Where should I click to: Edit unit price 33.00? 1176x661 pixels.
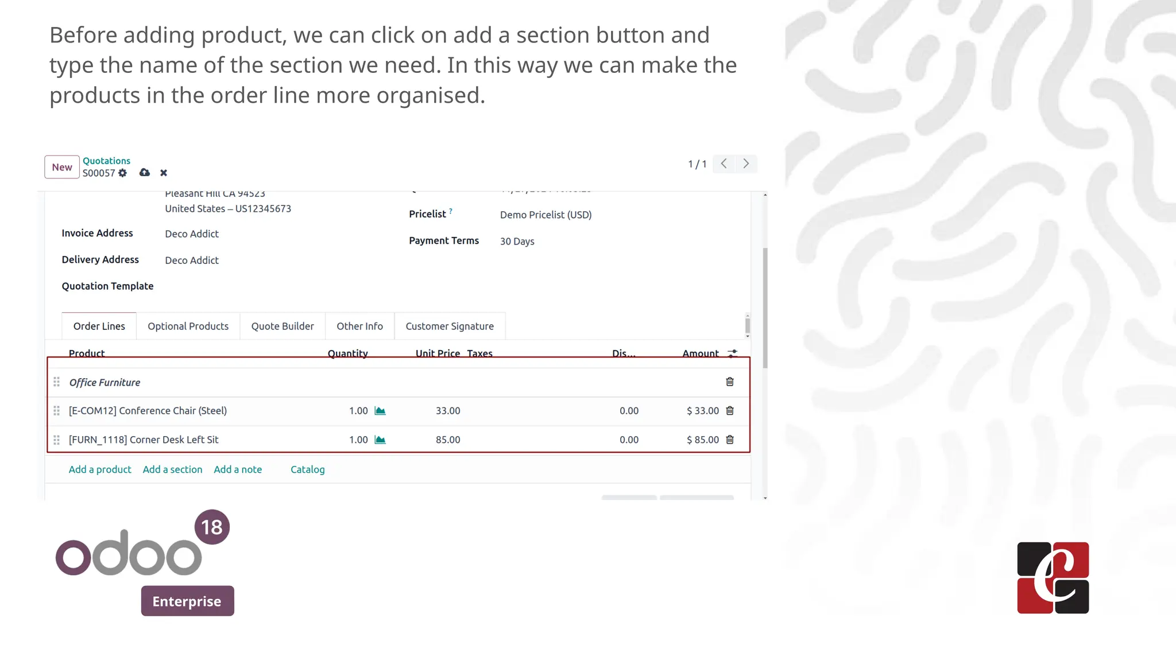click(x=448, y=410)
